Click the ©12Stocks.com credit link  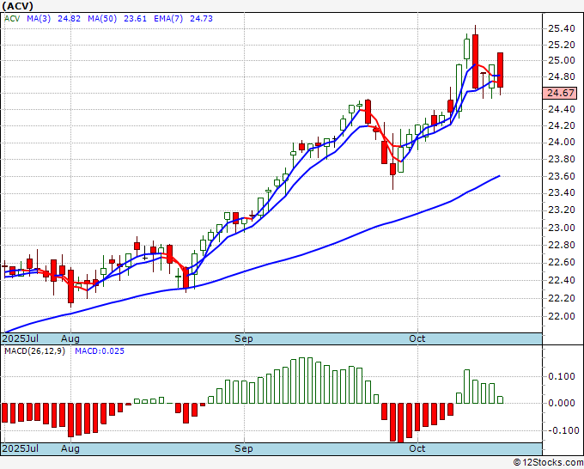pyautogui.click(x=548, y=463)
